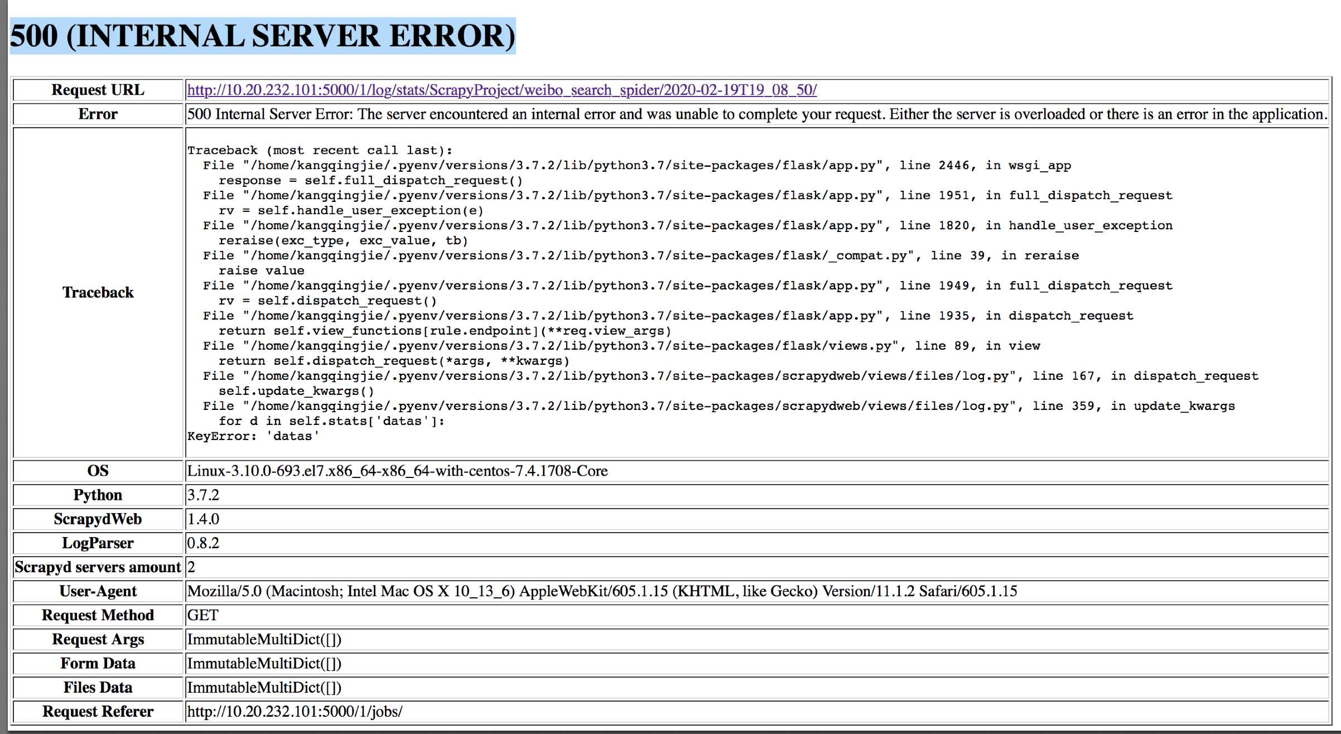Click 'Traceback (most recent call last):' line
Image resolution: width=1341 pixels, height=734 pixels.
tap(320, 151)
